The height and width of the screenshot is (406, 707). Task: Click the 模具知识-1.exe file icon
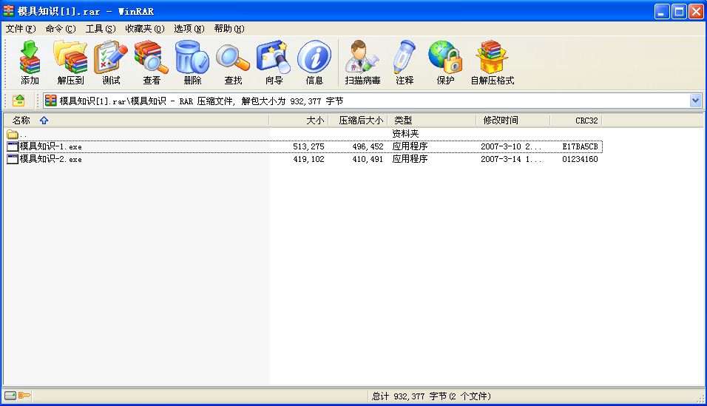tap(12, 146)
